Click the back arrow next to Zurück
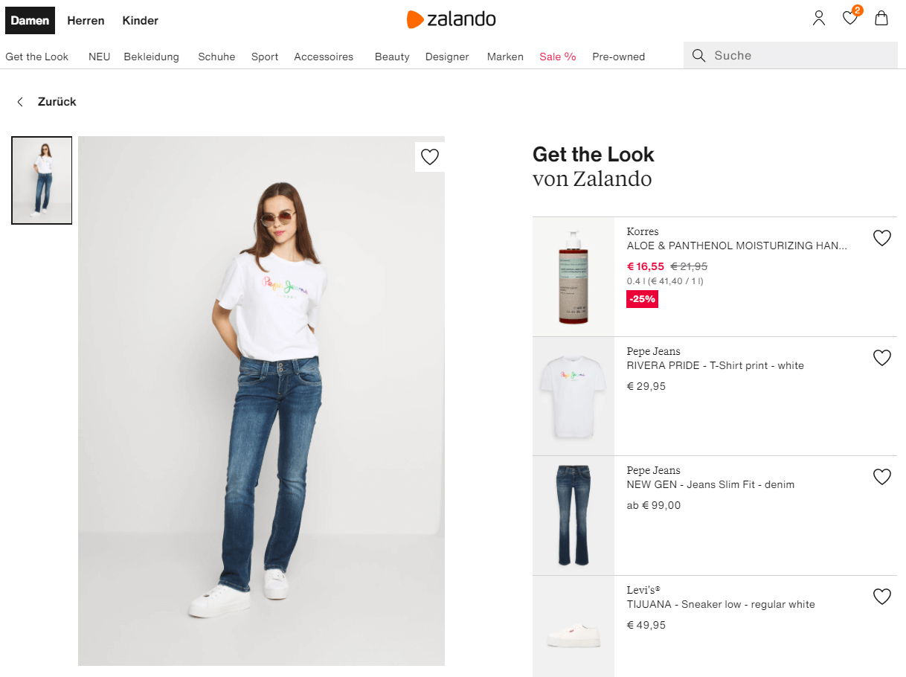The height and width of the screenshot is (677, 906). 20,102
